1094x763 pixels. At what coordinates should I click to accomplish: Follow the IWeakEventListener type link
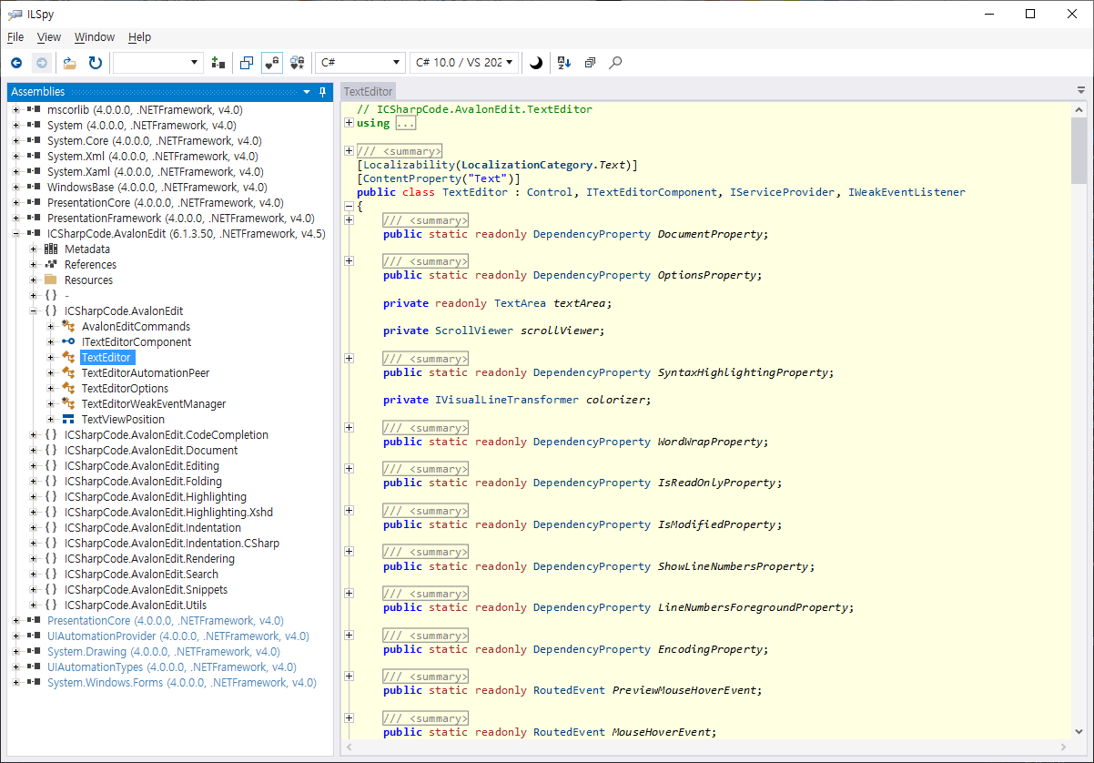(907, 192)
